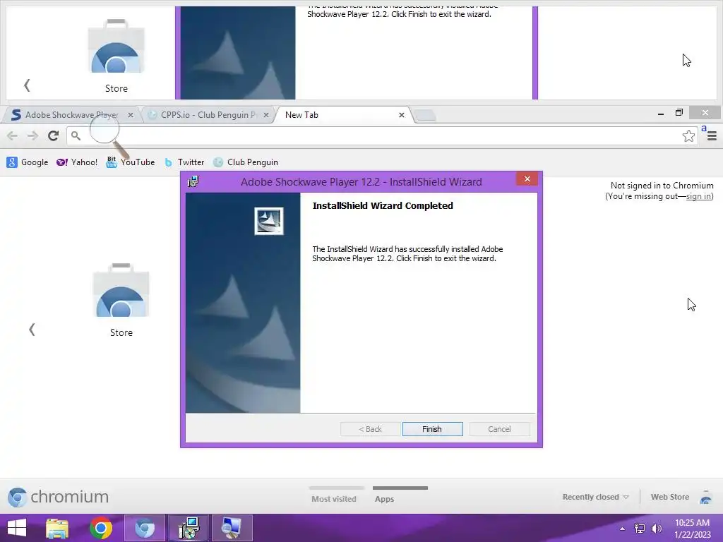723x542 pixels.
Task: Open the Yahoo! bookmark
Action: (76, 162)
